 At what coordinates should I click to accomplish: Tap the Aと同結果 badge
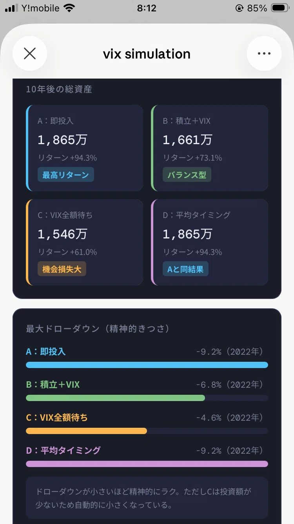[x=185, y=269]
